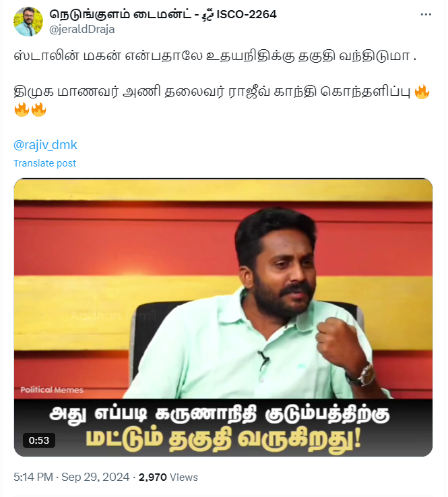Open the three-dot more options menu
The height and width of the screenshot is (497, 448).
[426, 15]
